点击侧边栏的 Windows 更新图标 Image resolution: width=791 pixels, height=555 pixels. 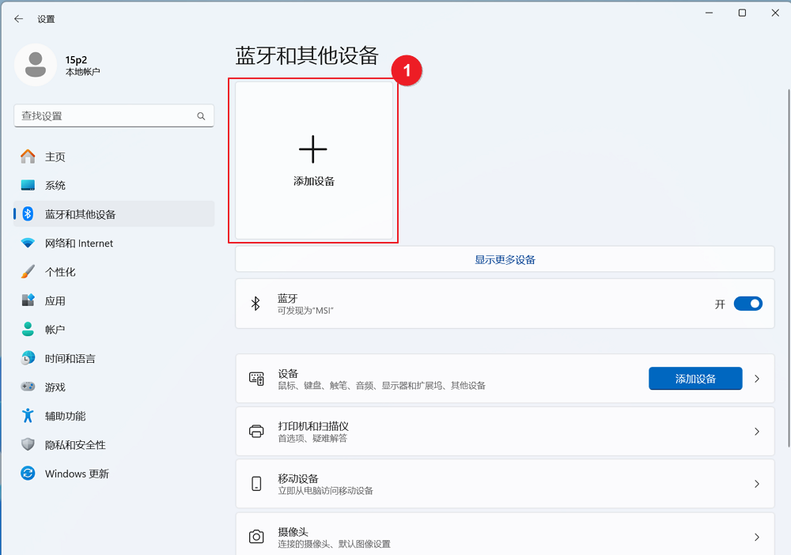point(28,473)
